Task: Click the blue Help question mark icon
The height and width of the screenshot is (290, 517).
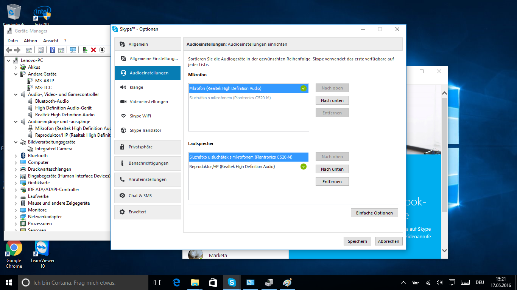Action: (53, 50)
